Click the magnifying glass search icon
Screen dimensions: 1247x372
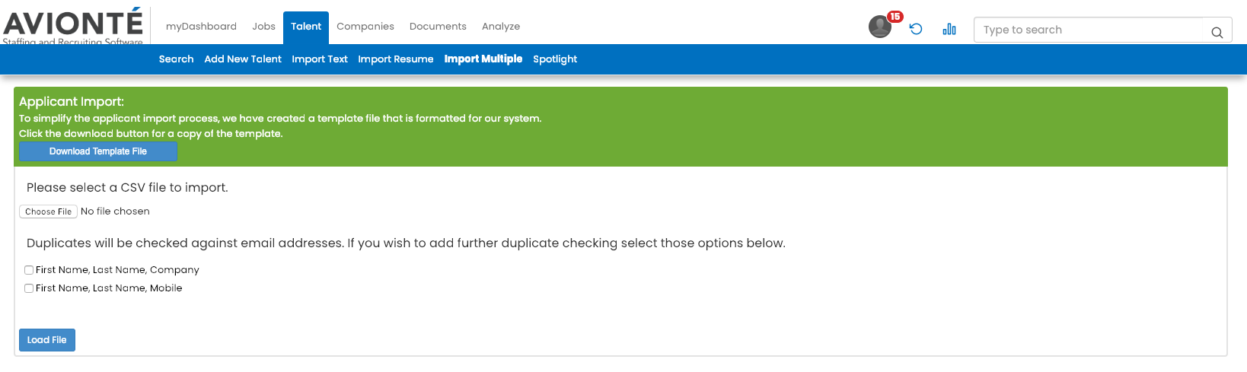coord(1217,32)
